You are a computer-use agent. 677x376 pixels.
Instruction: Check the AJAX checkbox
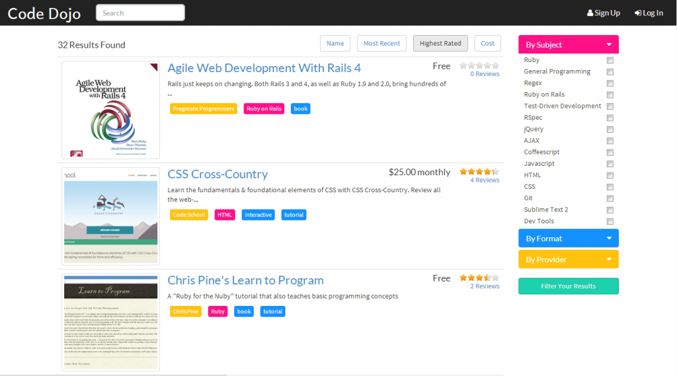tap(610, 141)
